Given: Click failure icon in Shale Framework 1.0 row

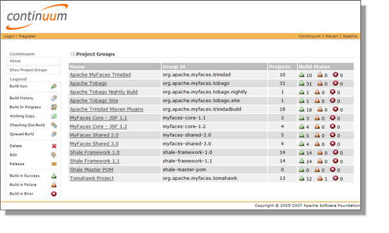Looking at the screenshot, I should point(320,152).
